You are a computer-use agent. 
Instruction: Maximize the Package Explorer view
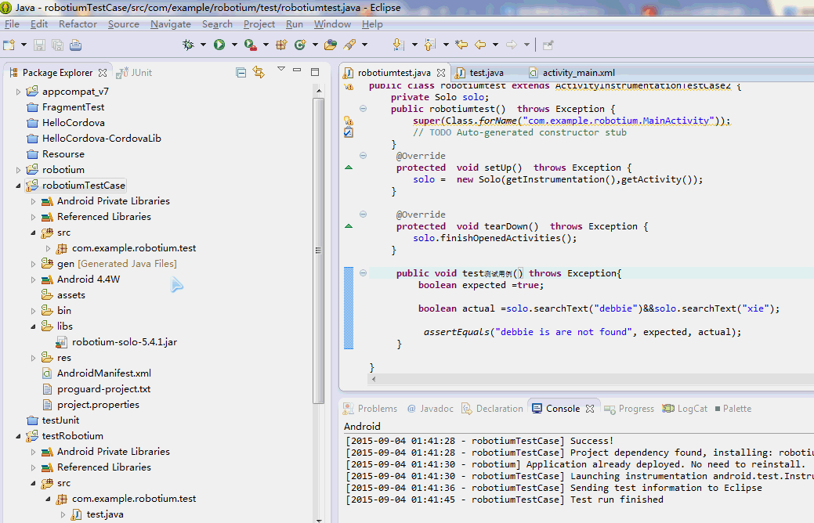tap(315, 72)
